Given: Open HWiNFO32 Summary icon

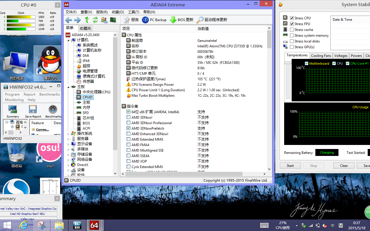Looking at the screenshot, I should [13, 111].
